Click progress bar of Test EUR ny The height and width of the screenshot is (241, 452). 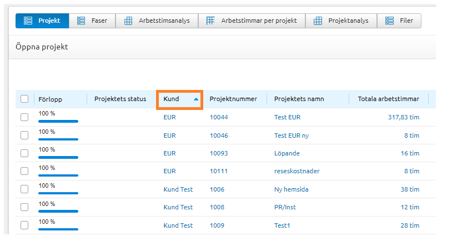tap(58, 139)
